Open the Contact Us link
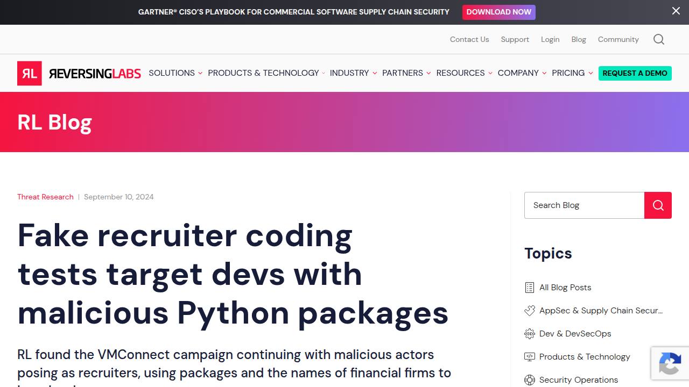This screenshot has width=689, height=387. coord(469,39)
